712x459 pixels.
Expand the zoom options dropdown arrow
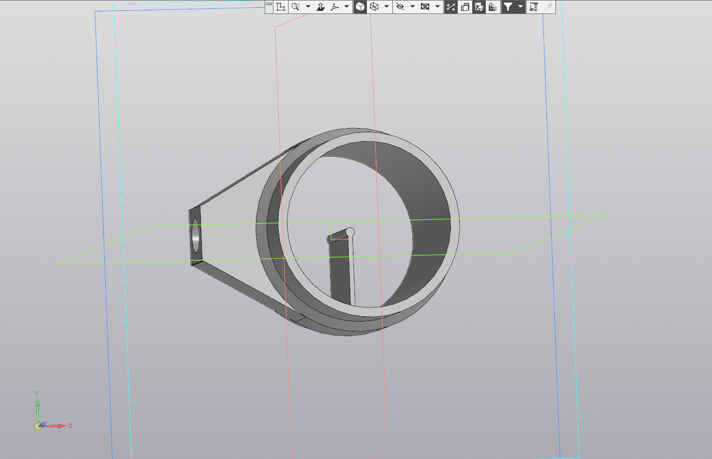click(308, 7)
